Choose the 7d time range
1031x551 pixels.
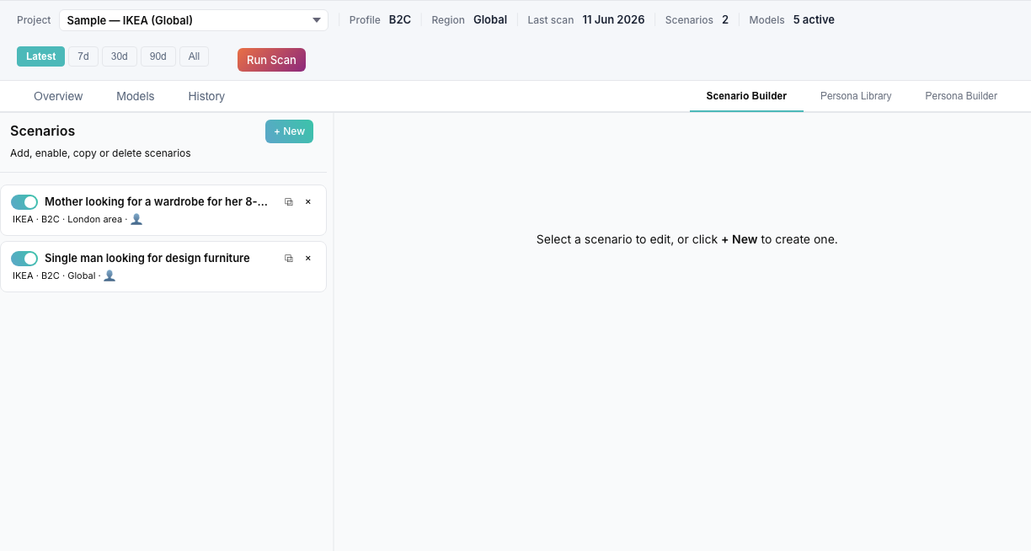[83, 56]
